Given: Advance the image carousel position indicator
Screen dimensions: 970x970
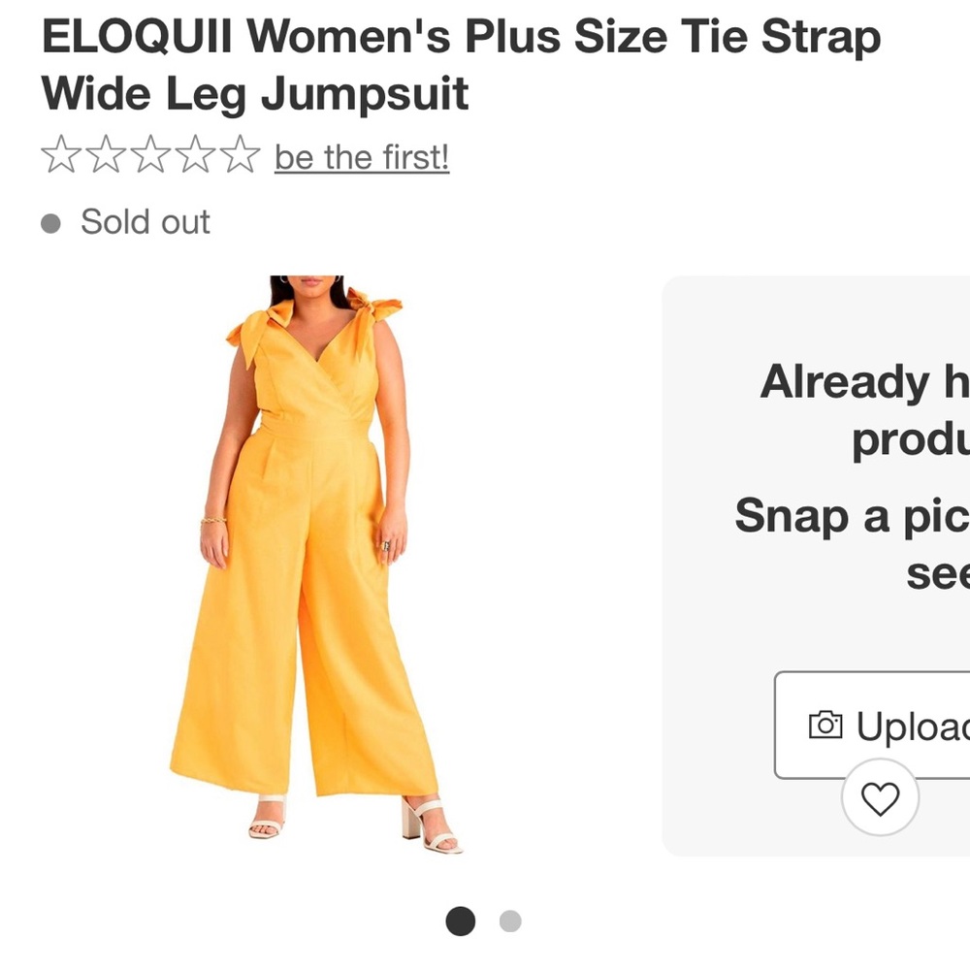Looking at the screenshot, I should pyautogui.click(x=509, y=920).
